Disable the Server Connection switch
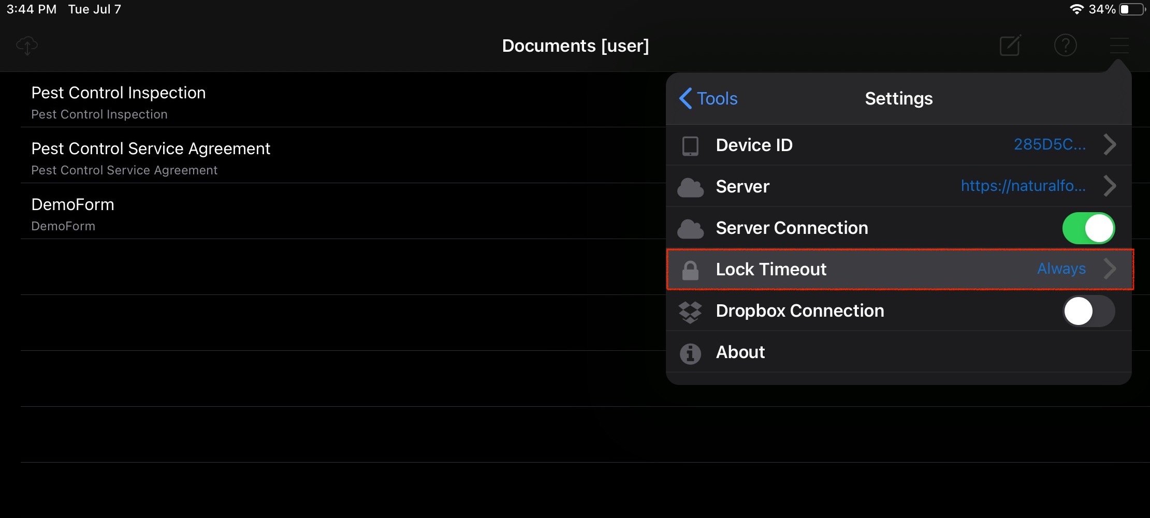 1088,228
